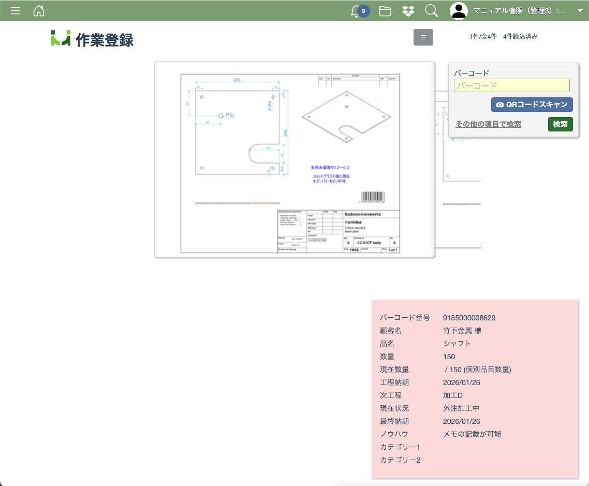
Task: Open the hamburger menu in the top-left header
Action: 16,11
